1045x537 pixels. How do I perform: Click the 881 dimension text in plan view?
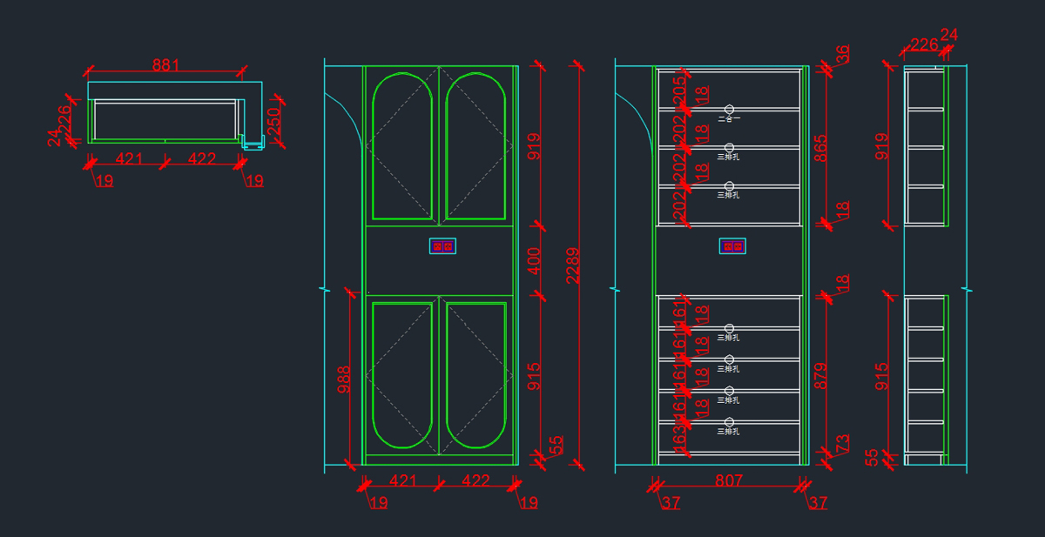click(165, 65)
